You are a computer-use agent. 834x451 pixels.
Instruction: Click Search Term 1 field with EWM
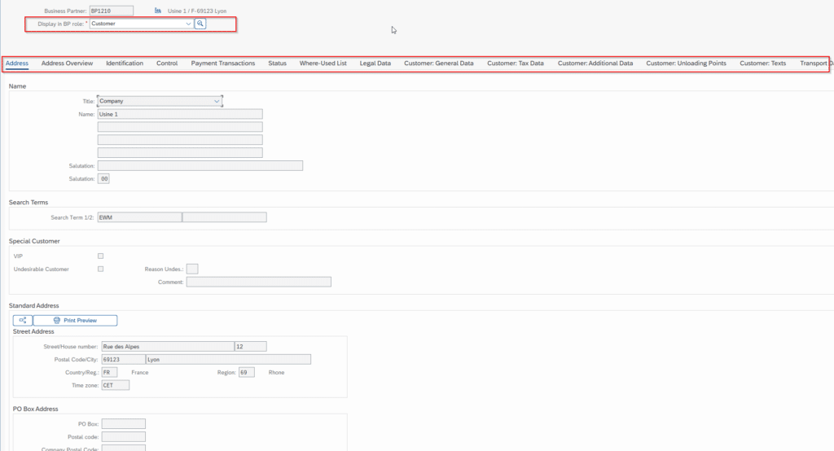point(139,217)
